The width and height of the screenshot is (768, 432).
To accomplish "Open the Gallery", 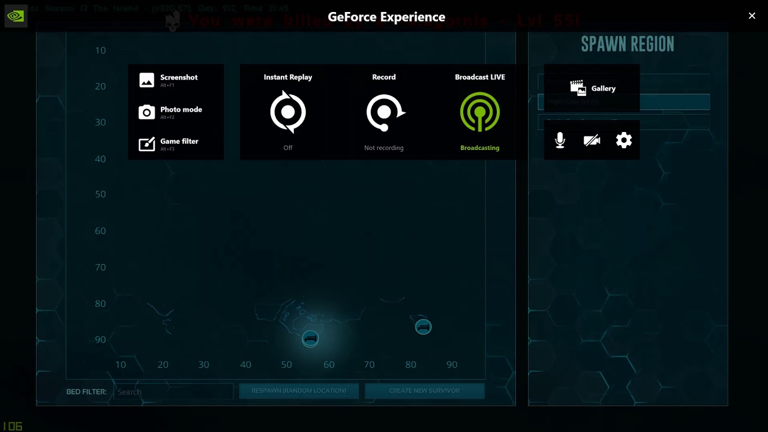I will point(592,88).
